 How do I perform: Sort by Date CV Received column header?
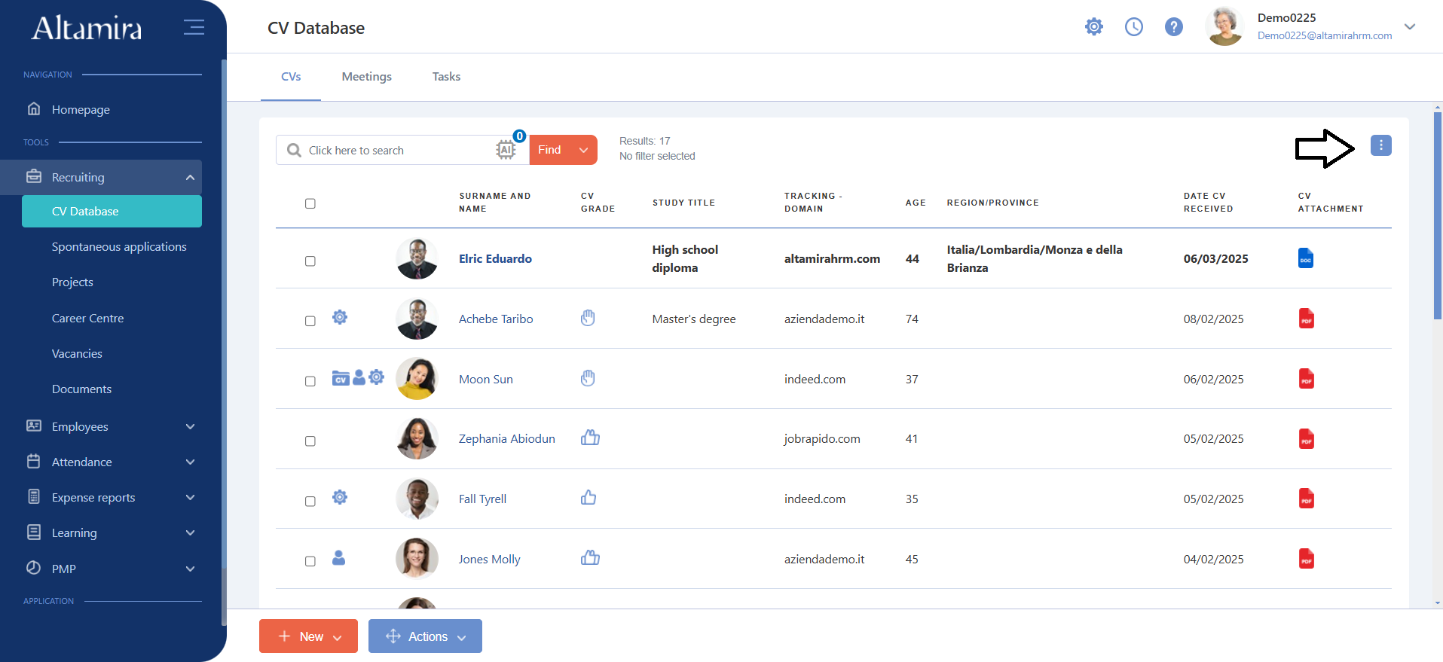click(x=1209, y=203)
